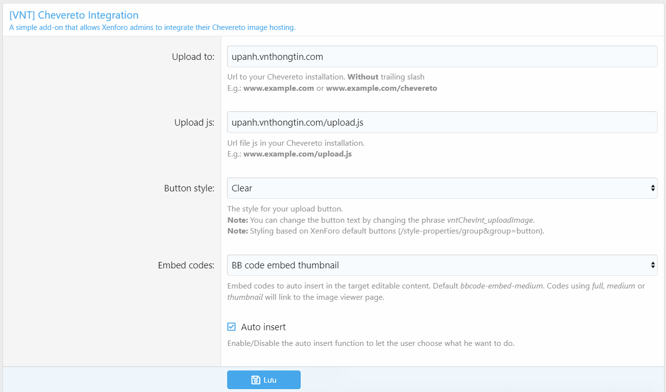The height and width of the screenshot is (392, 666).
Task: Open the [VNT] Chevereto Integration title link
Action: pos(74,15)
